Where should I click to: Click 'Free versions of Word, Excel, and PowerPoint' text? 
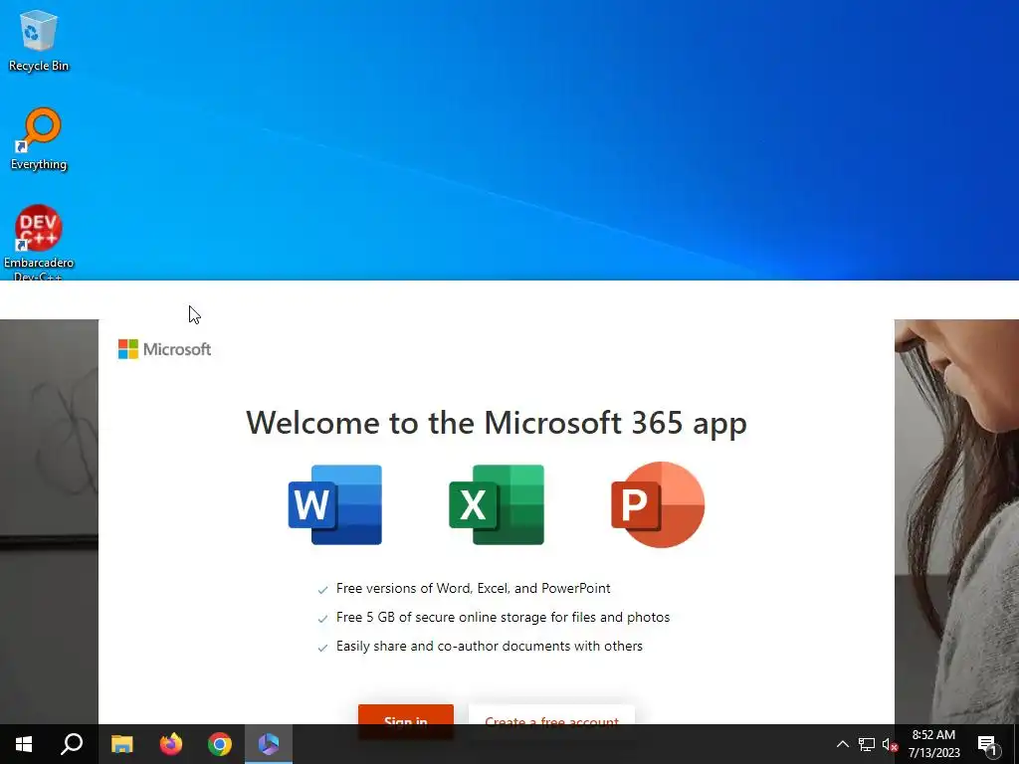(473, 589)
